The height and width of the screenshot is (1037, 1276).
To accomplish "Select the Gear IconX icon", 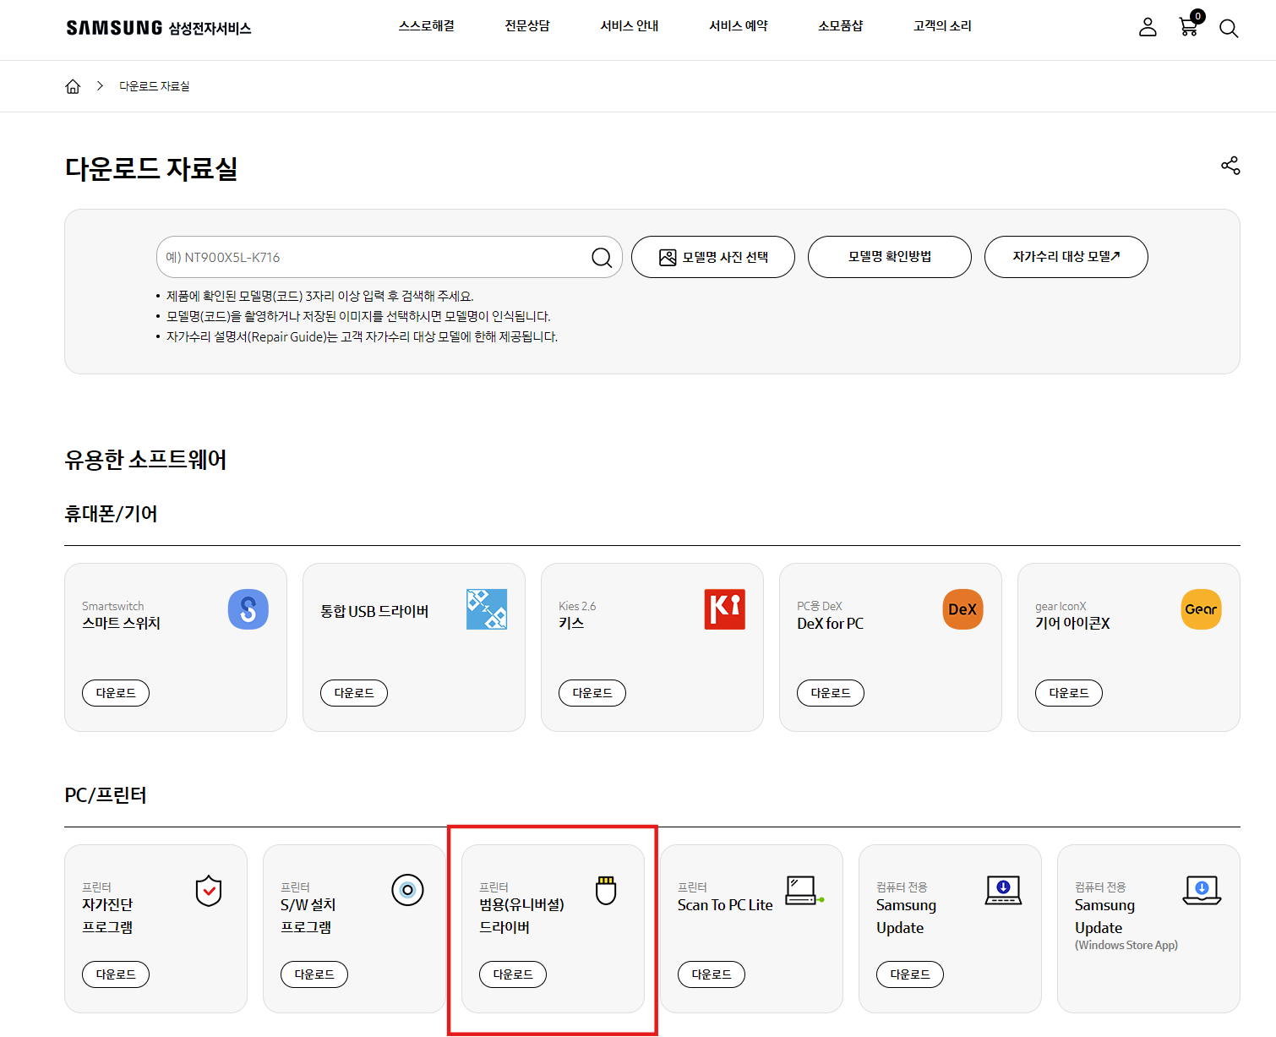I will coord(1201,609).
